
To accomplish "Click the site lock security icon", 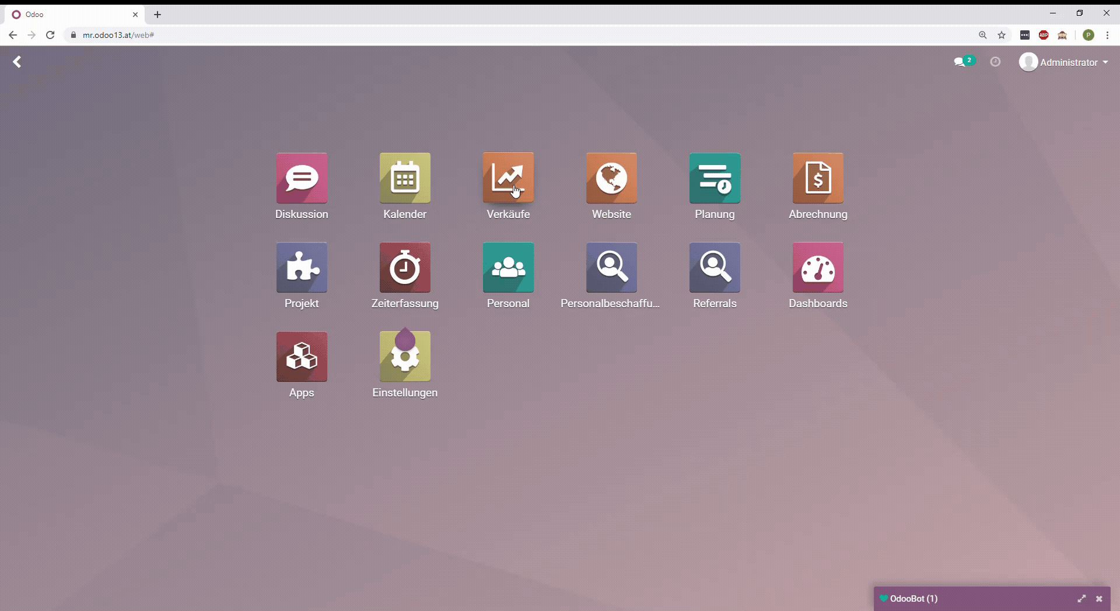I will (x=73, y=35).
